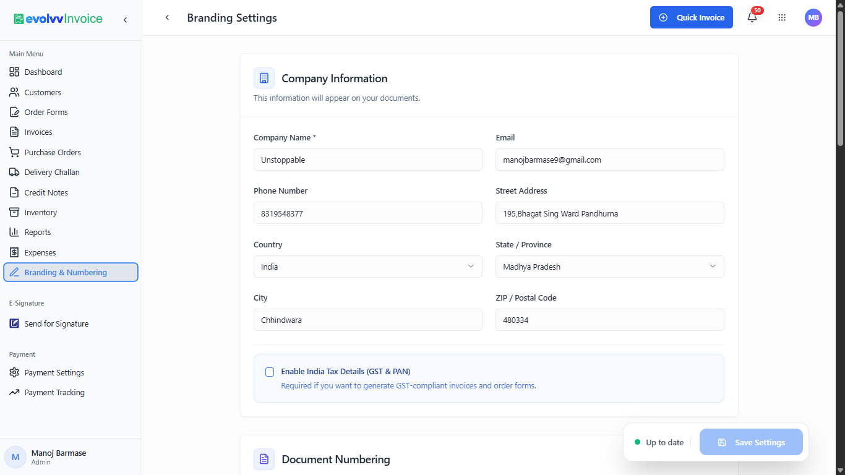Click the Delivery Challan truck icon
The width and height of the screenshot is (845, 475).
coord(14,172)
